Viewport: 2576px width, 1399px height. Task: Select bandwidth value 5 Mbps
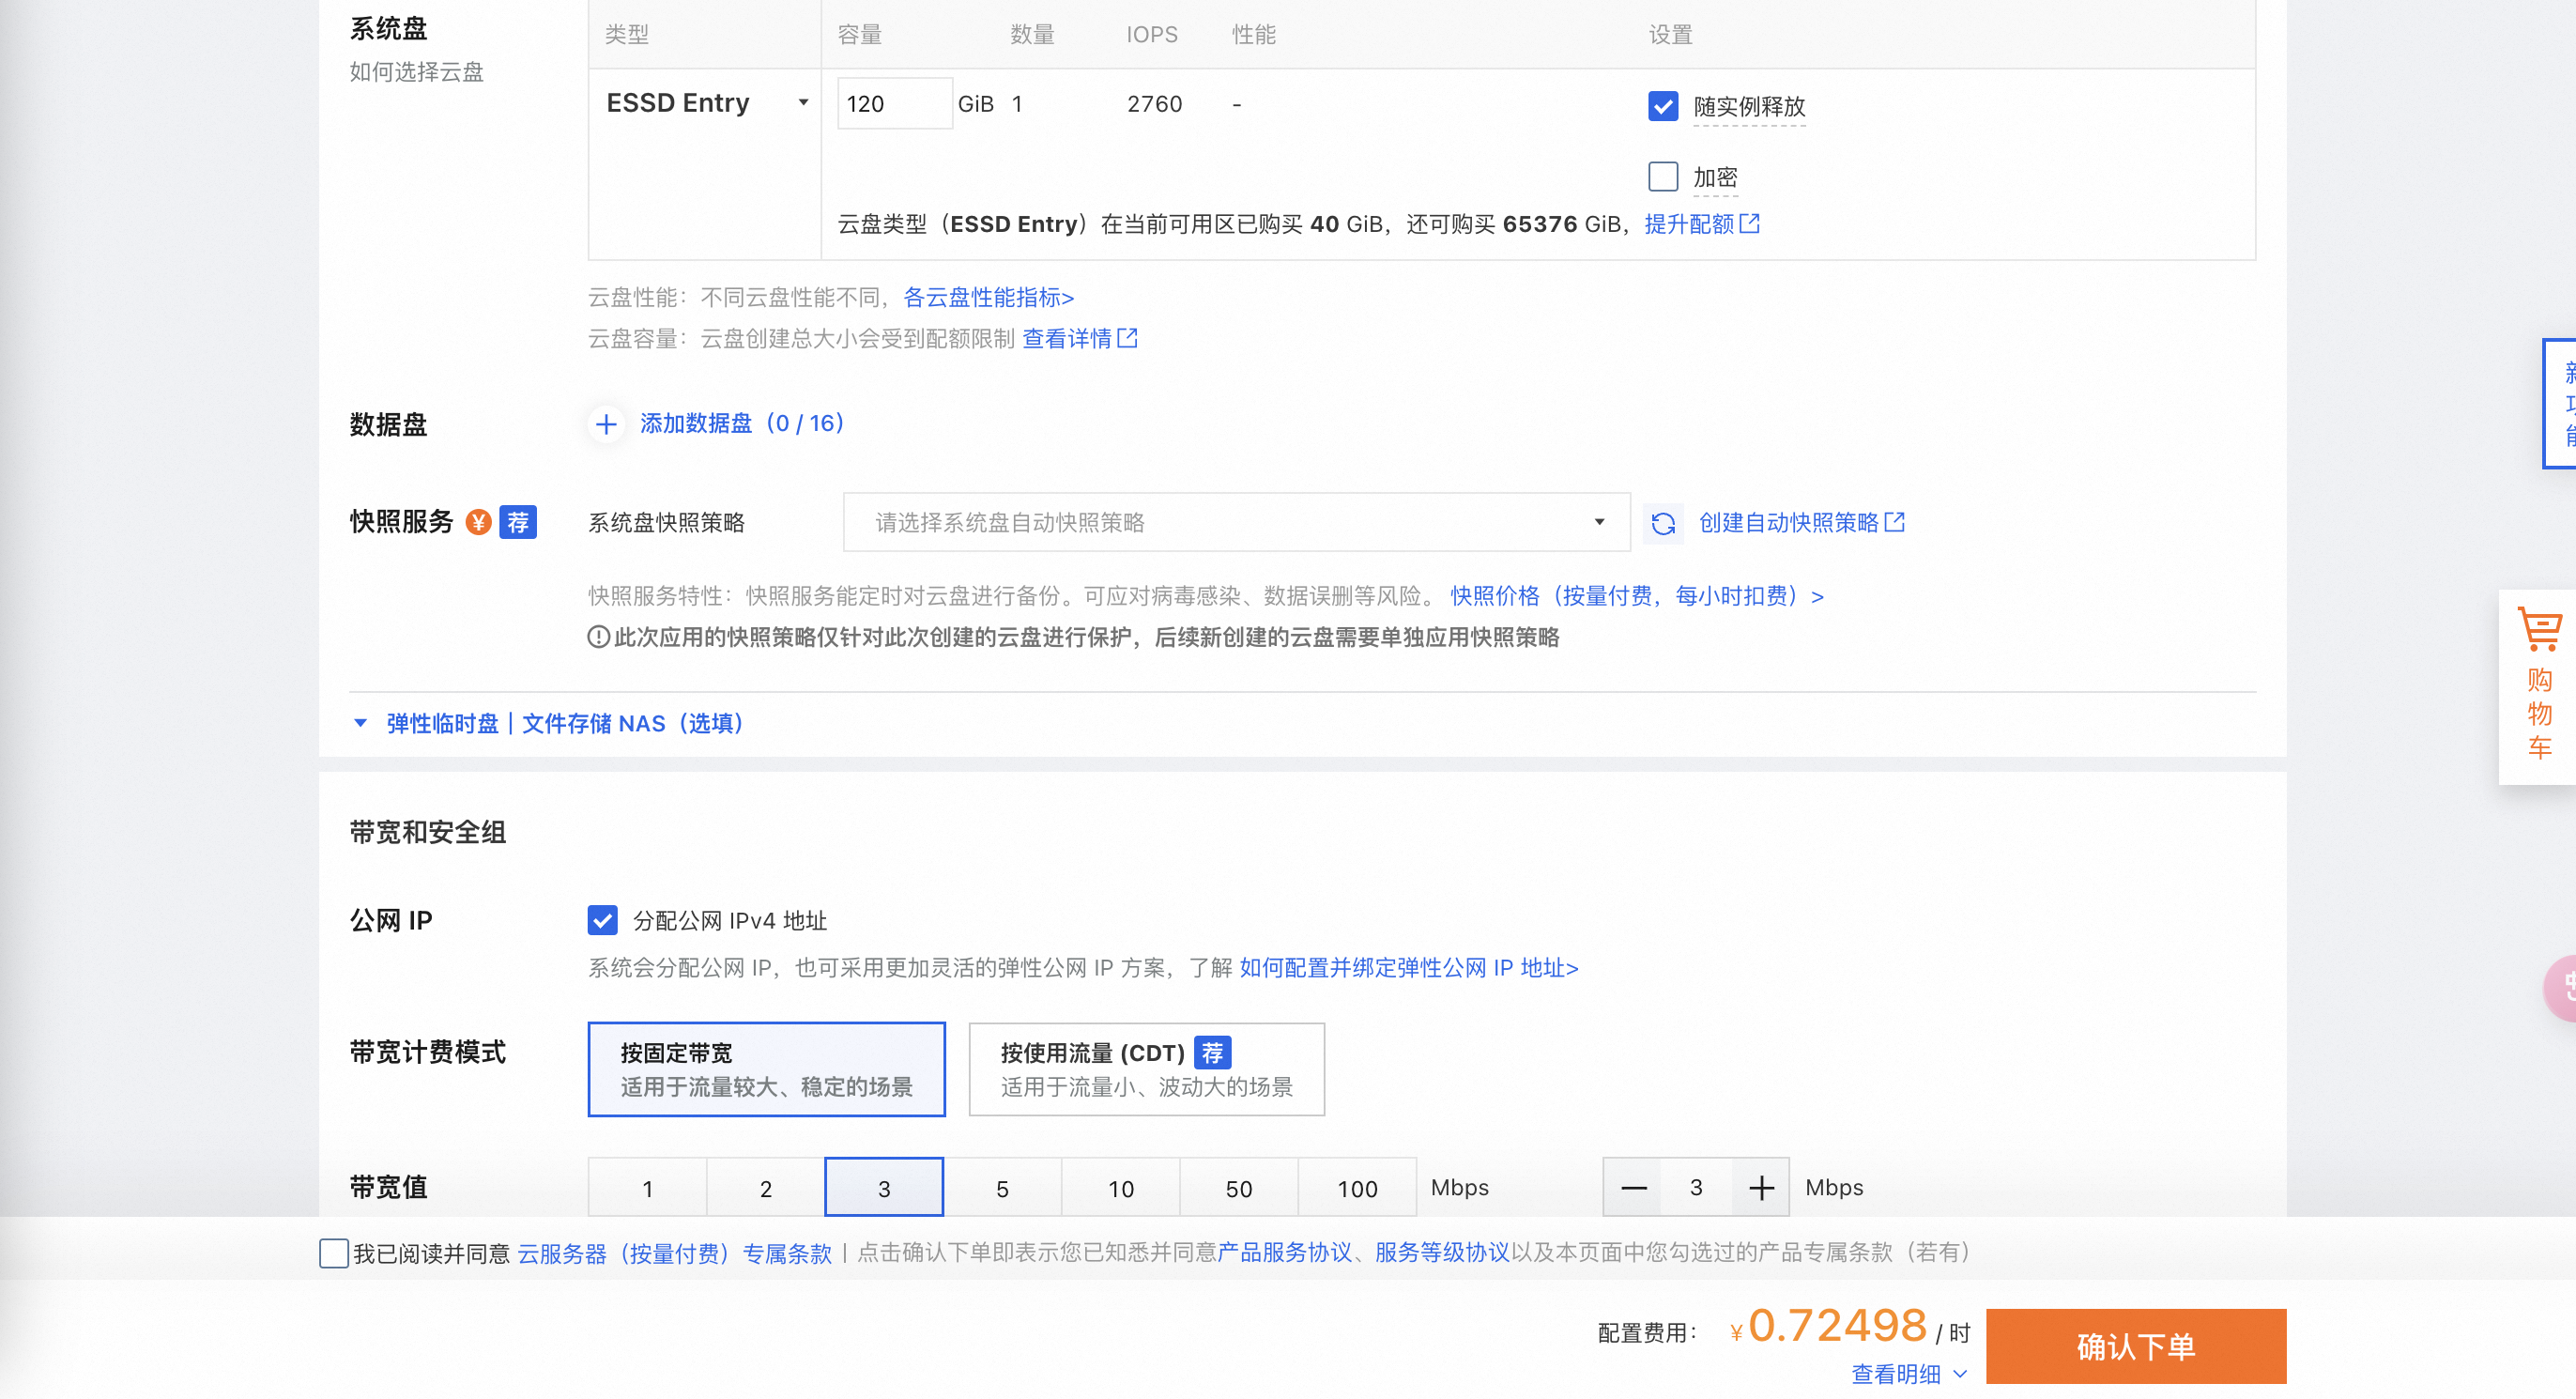click(x=1002, y=1188)
